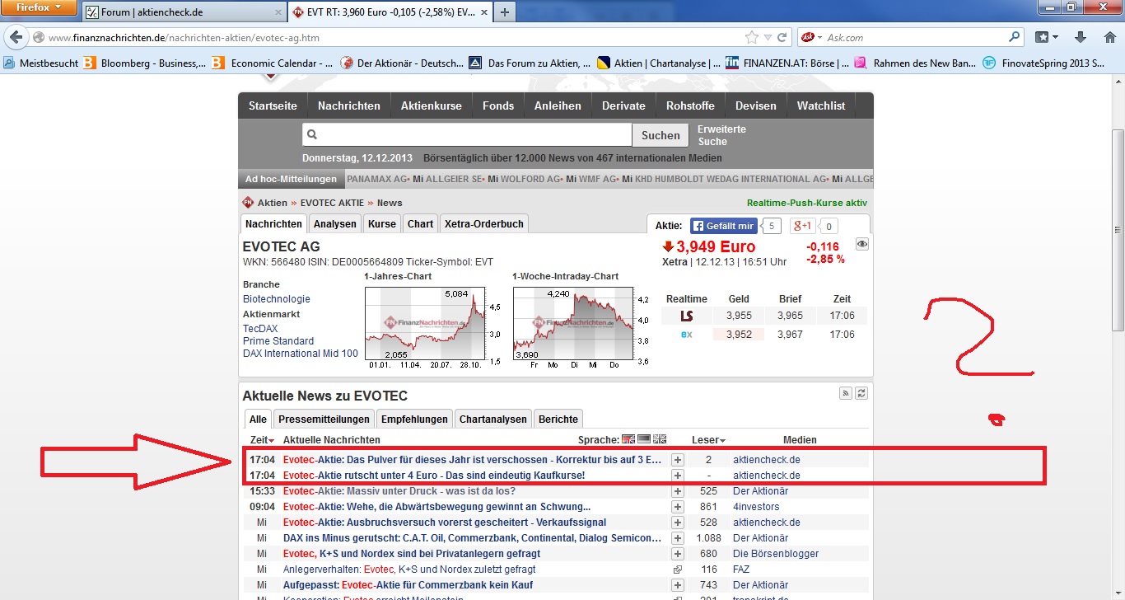Filter news by German flag language
The height and width of the screenshot is (600, 1125).
coord(644,440)
